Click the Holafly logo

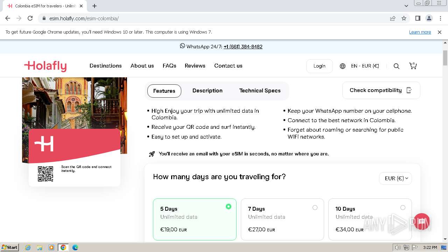point(45,66)
